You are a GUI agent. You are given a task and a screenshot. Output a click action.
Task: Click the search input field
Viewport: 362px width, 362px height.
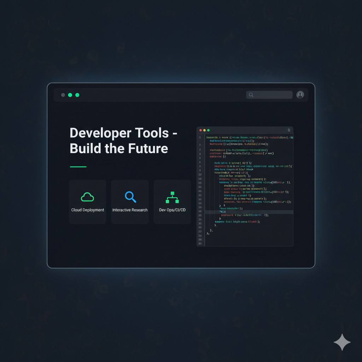pyautogui.click(x=269, y=95)
